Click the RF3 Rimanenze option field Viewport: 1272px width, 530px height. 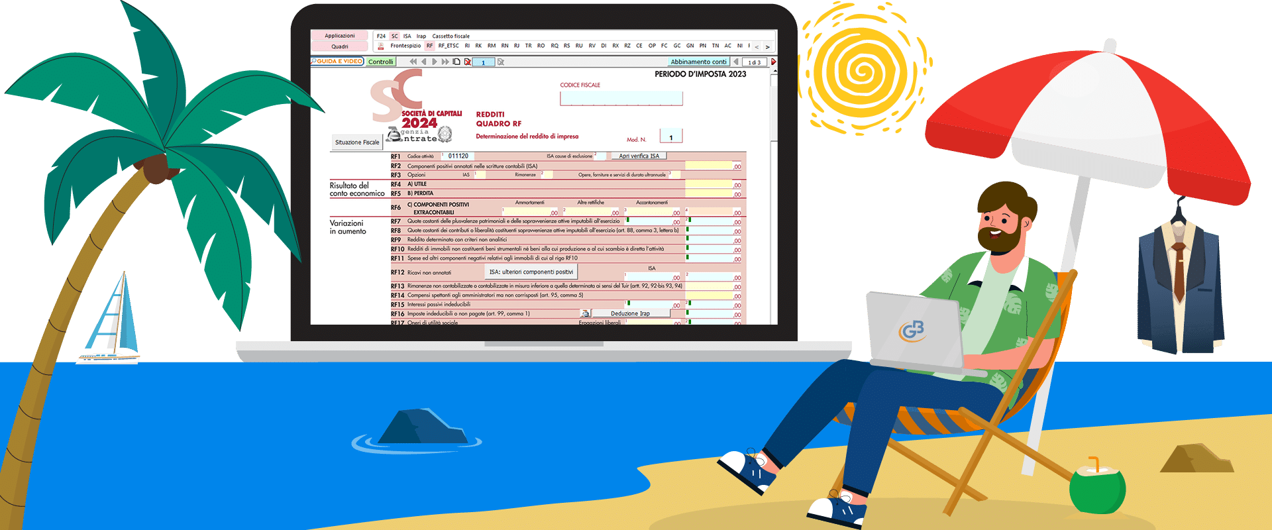[x=547, y=174]
